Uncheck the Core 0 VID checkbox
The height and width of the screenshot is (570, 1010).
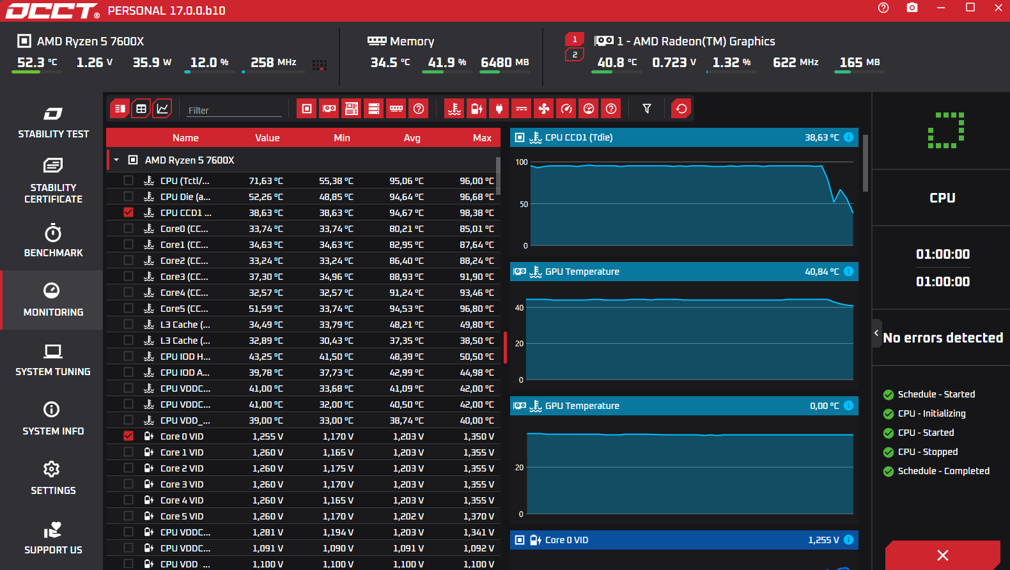click(128, 436)
